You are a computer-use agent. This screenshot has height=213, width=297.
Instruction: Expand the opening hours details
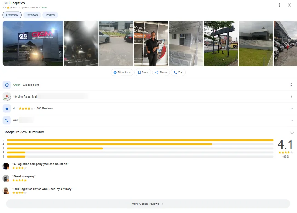(x=291, y=85)
